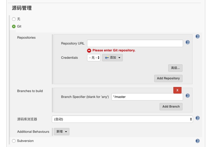Open help icon beside Branch Specifier
The image size is (217, 147).
pyautogui.click(x=188, y=96)
